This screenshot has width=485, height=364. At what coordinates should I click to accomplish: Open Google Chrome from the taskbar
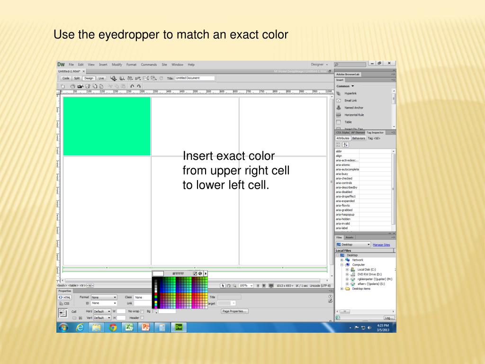pos(113,326)
